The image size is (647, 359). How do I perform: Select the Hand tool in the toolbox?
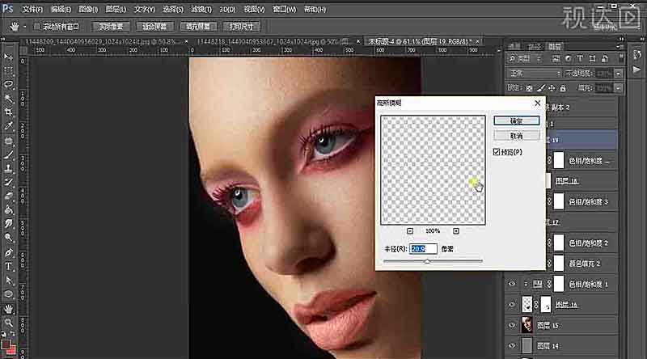pos(8,309)
